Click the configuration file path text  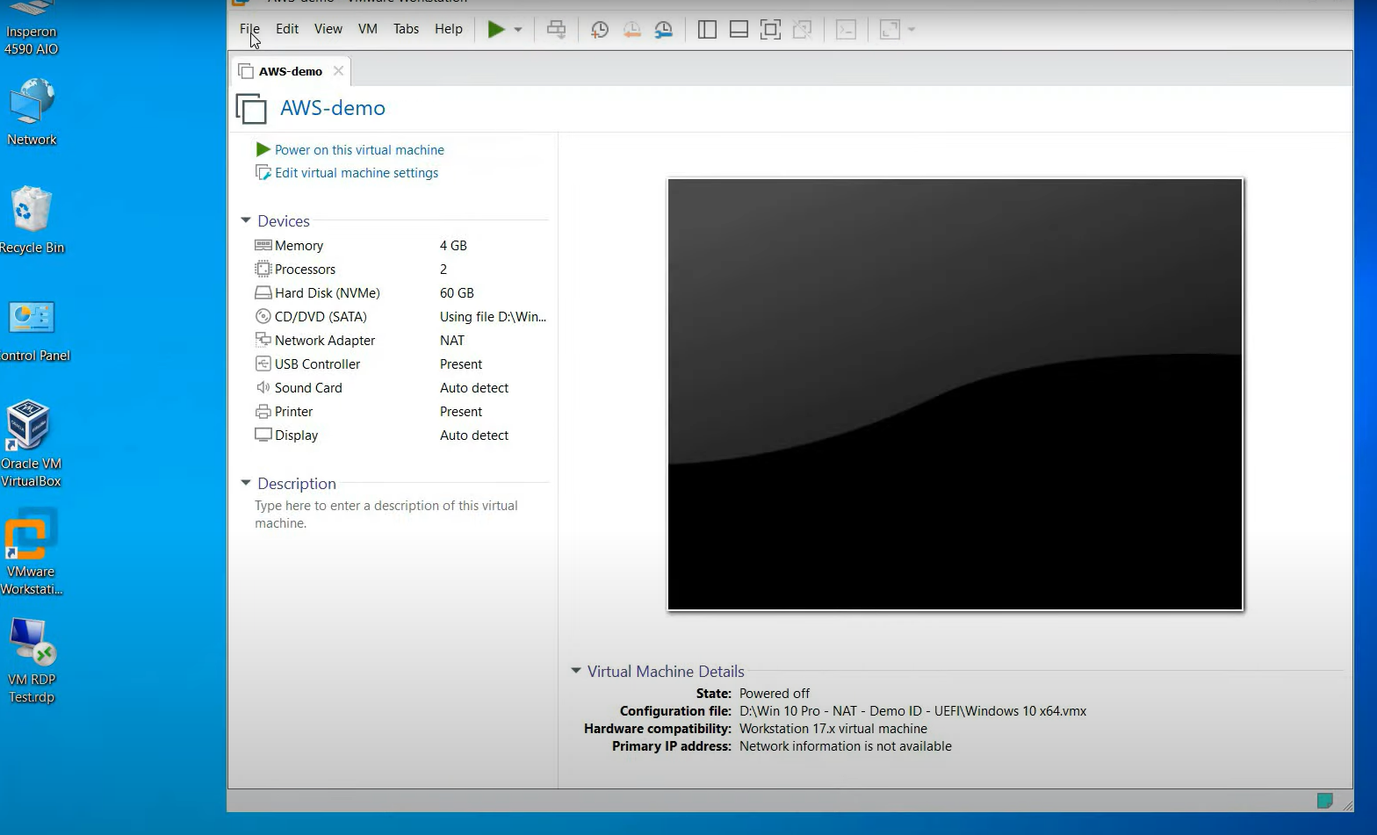[x=912, y=711]
